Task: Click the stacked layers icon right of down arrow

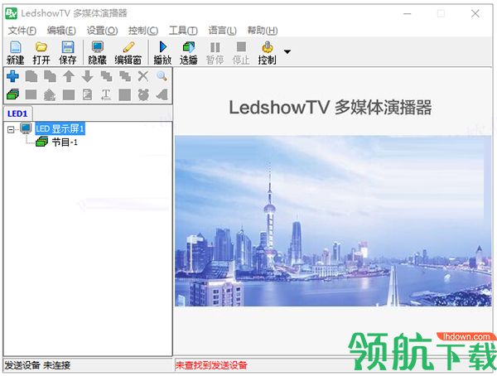Action: 106,76
